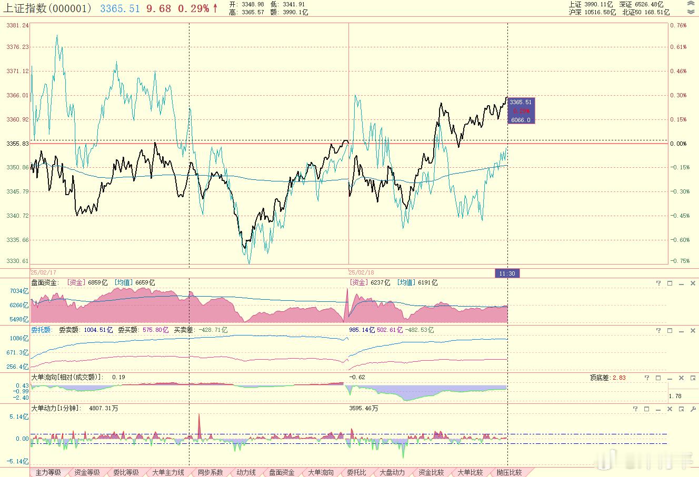The image size is (699, 477).
Task: Pop out the 大单动力 panel window
Action: [x=682, y=409]
